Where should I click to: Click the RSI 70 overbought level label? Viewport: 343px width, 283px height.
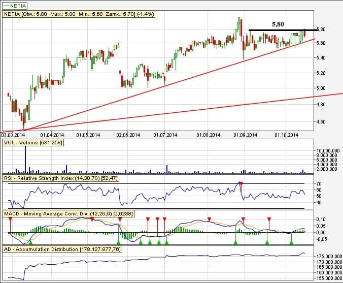(x=319, y=183)
